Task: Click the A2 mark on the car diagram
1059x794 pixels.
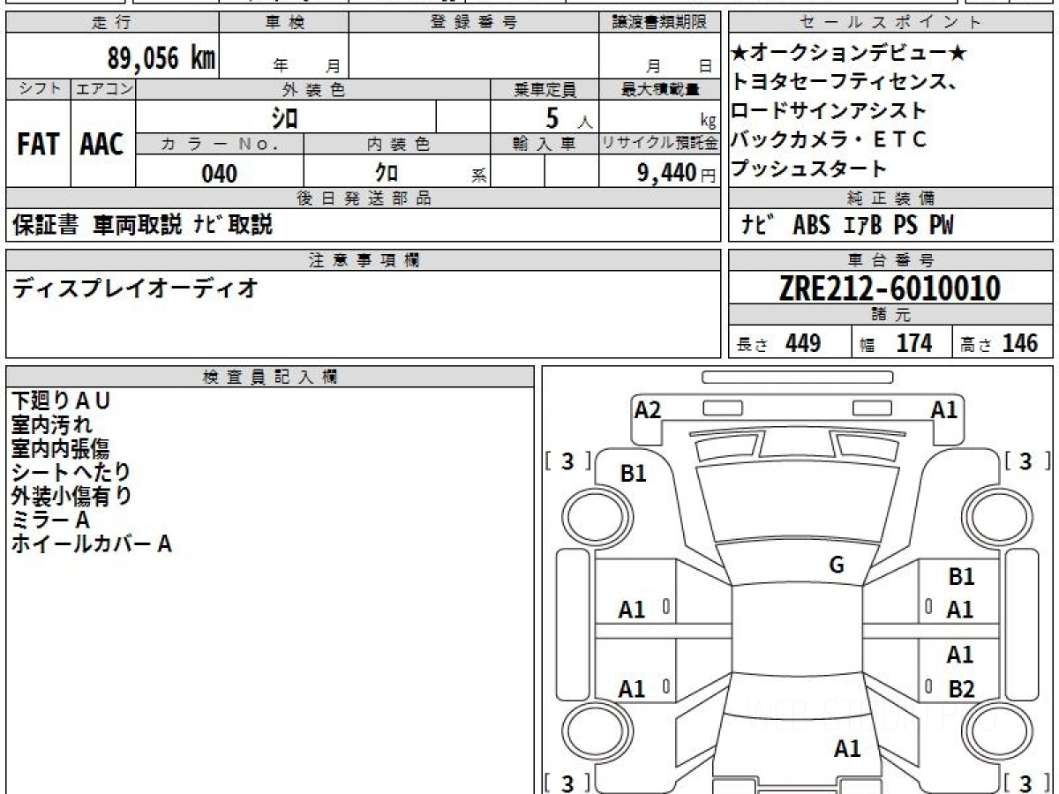Action: point(648,409)
